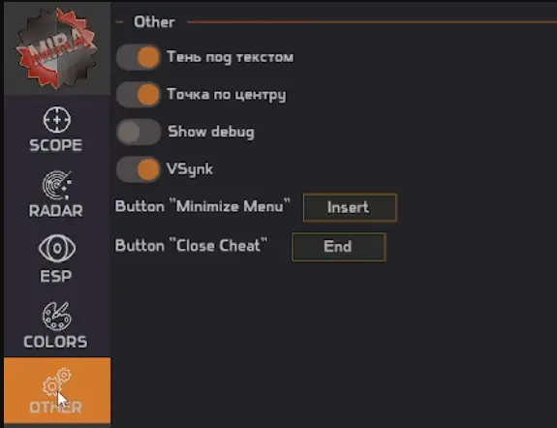Screen dimensions: 557x428
Task: Select the SCOPE crosshair icon
Action: click(x=57, y=120)
